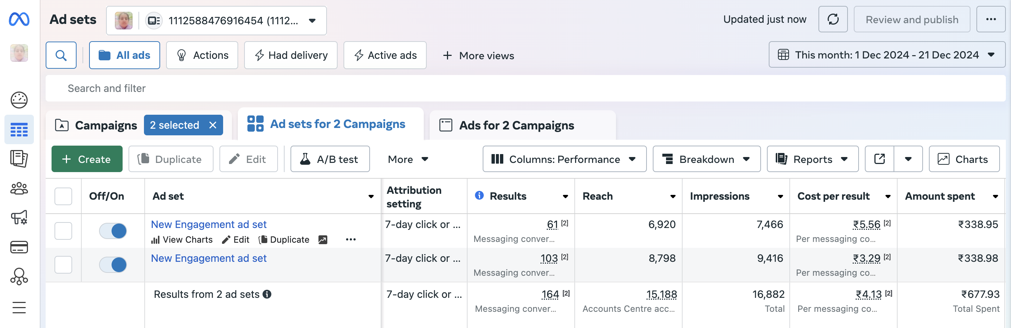This screenshot has height=328, width=1011.
Task: Open Account overview gauge icon in sidebar
Action: click(19, 100)
